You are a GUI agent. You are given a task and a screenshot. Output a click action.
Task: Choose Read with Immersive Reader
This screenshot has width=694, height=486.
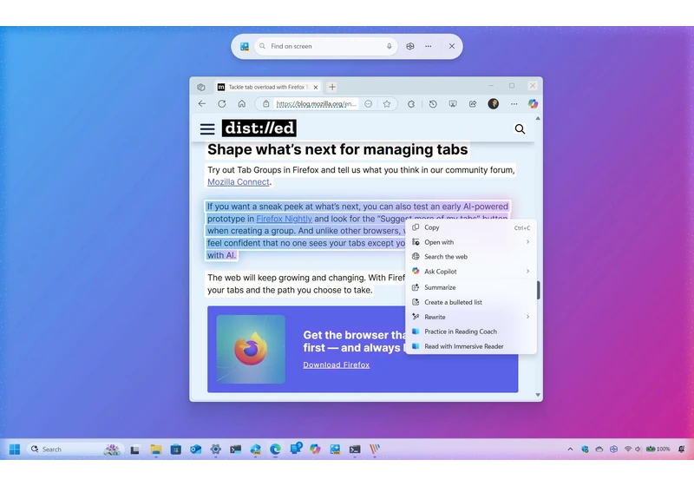pos(471,346)
